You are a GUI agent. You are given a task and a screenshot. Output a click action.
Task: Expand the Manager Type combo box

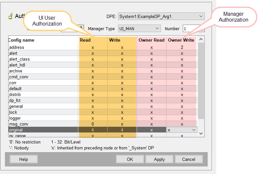click(157, 29)
